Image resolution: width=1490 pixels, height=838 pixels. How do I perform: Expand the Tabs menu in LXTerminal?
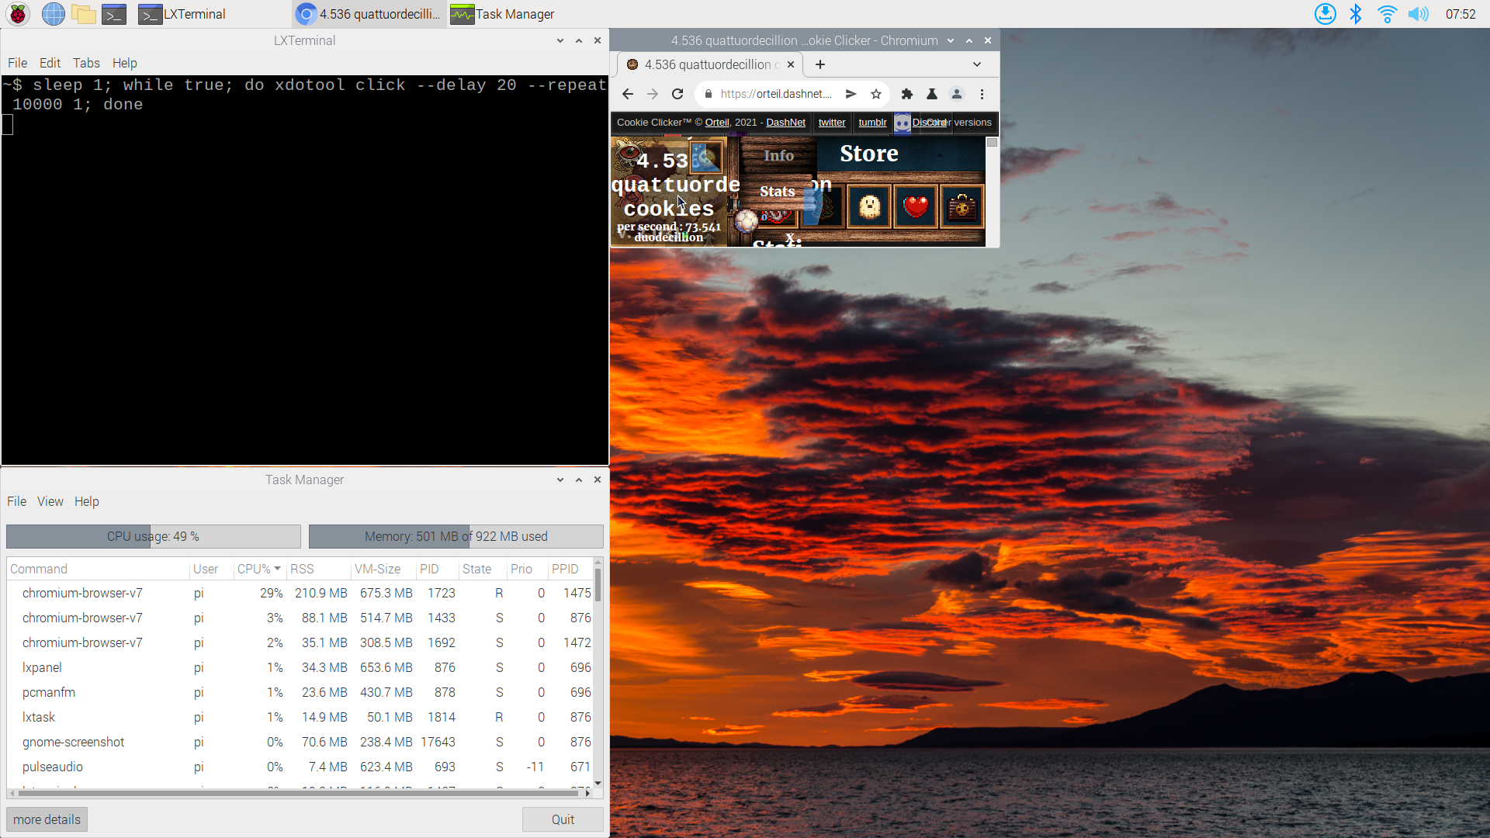coord(86,62)
